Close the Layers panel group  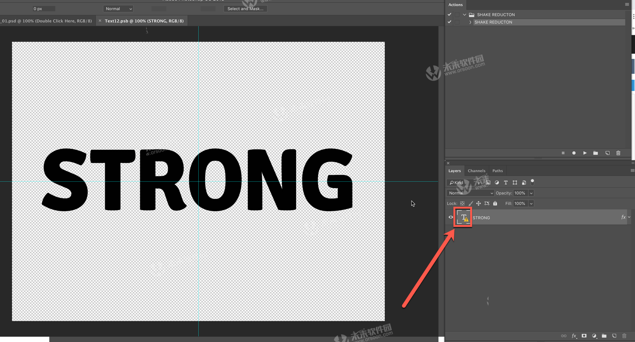click(448, 163)
